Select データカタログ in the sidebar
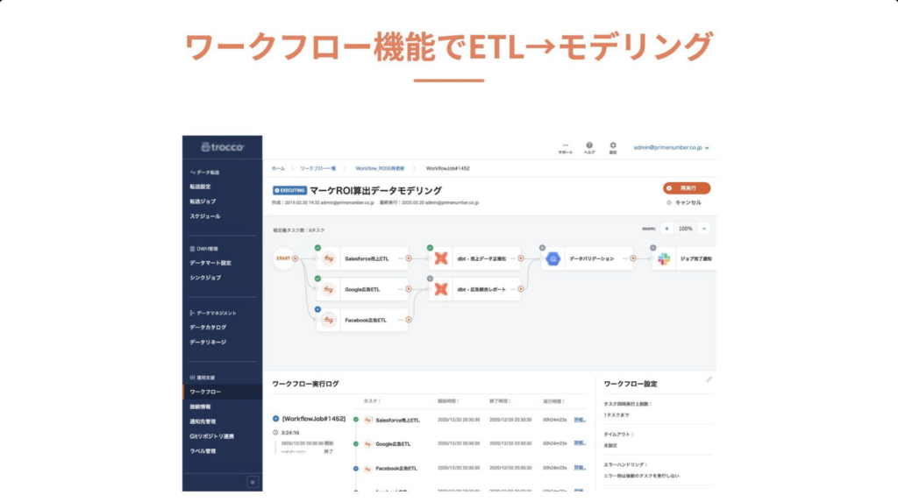The width and height of the screenshot is (898, 502). tap(208, 328)
